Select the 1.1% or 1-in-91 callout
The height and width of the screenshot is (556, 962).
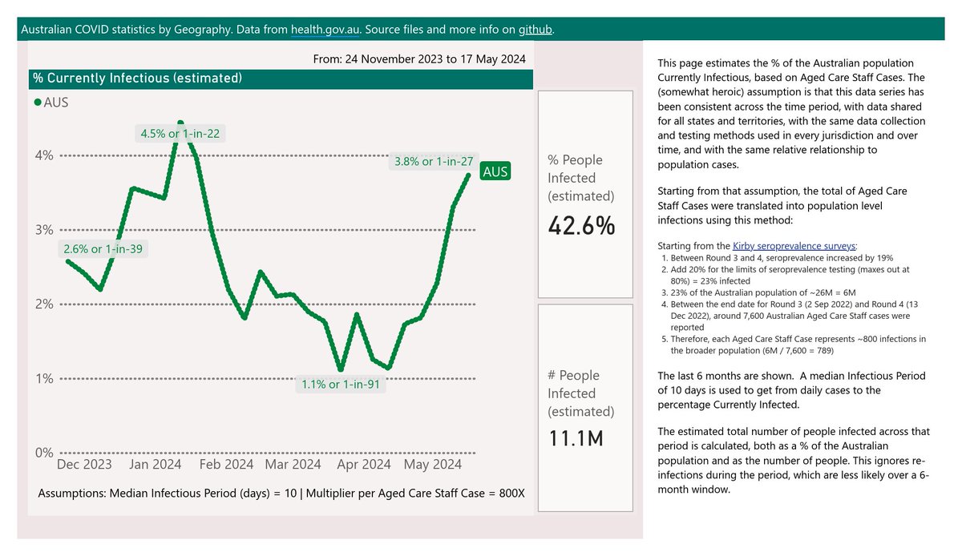[x=342, y=384]
